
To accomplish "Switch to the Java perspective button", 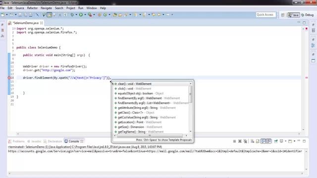I will click(294, 15).
